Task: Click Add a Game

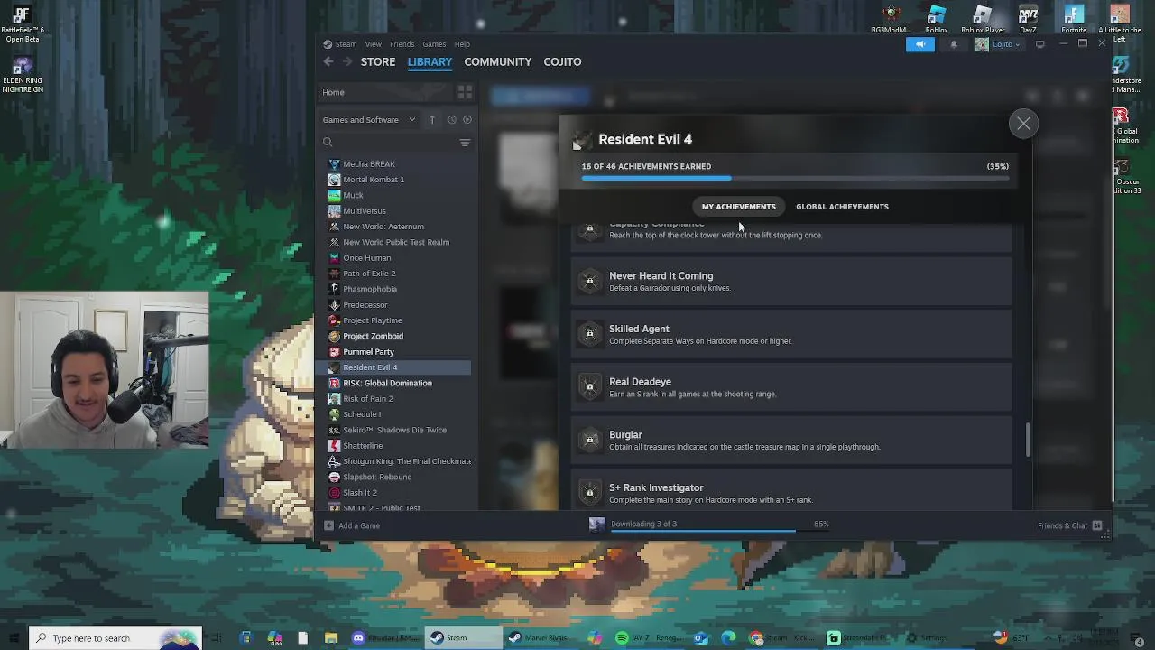Action: 352,525
